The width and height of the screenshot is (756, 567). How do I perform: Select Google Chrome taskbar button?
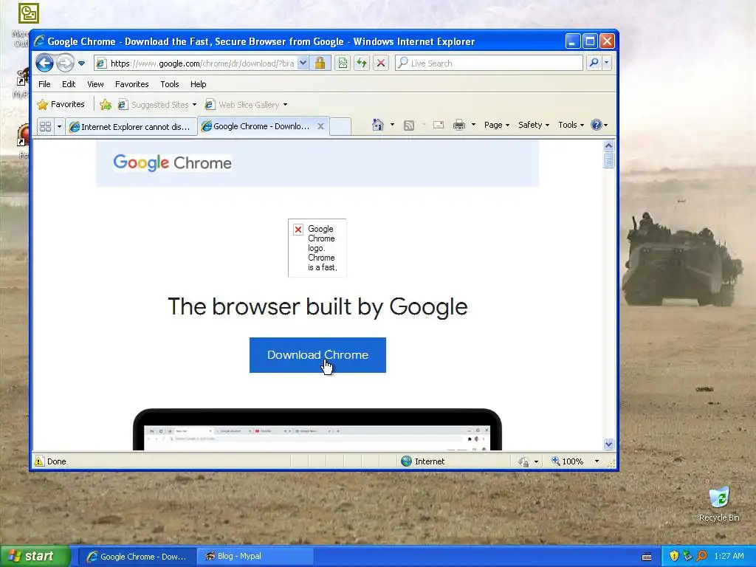click(x=137, y=557)
